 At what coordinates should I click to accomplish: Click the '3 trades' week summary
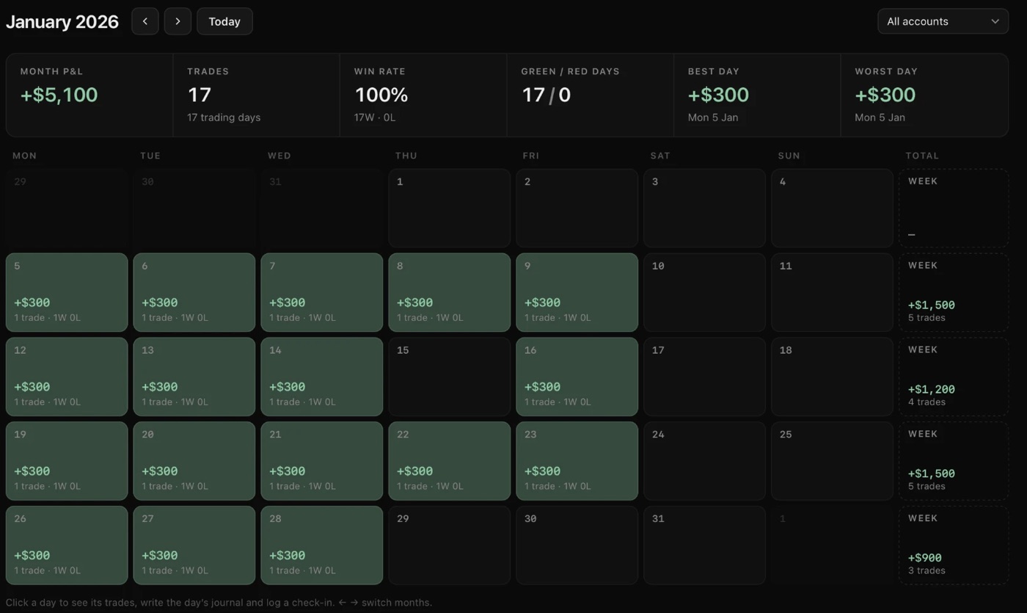927,570
